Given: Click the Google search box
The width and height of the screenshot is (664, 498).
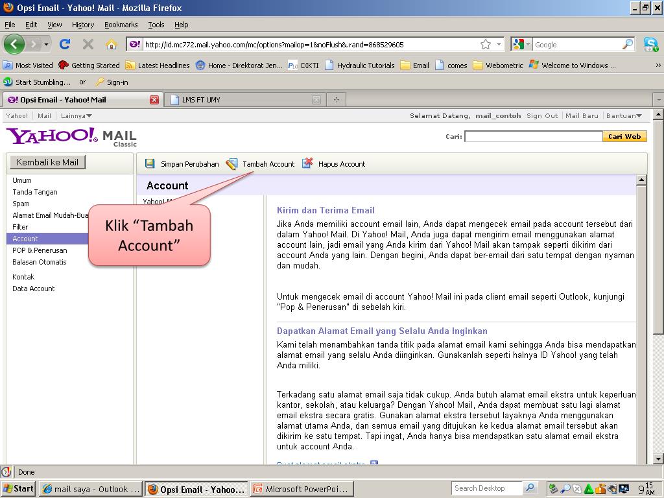Looking at the screenshot, I should click(576, 45).
